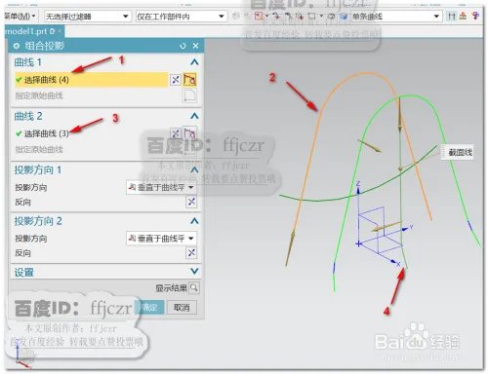This screenshot has height=374, width=488.
Task: Click 指定原始曲线 text under 曲线 2
Action: pos(39,150)
